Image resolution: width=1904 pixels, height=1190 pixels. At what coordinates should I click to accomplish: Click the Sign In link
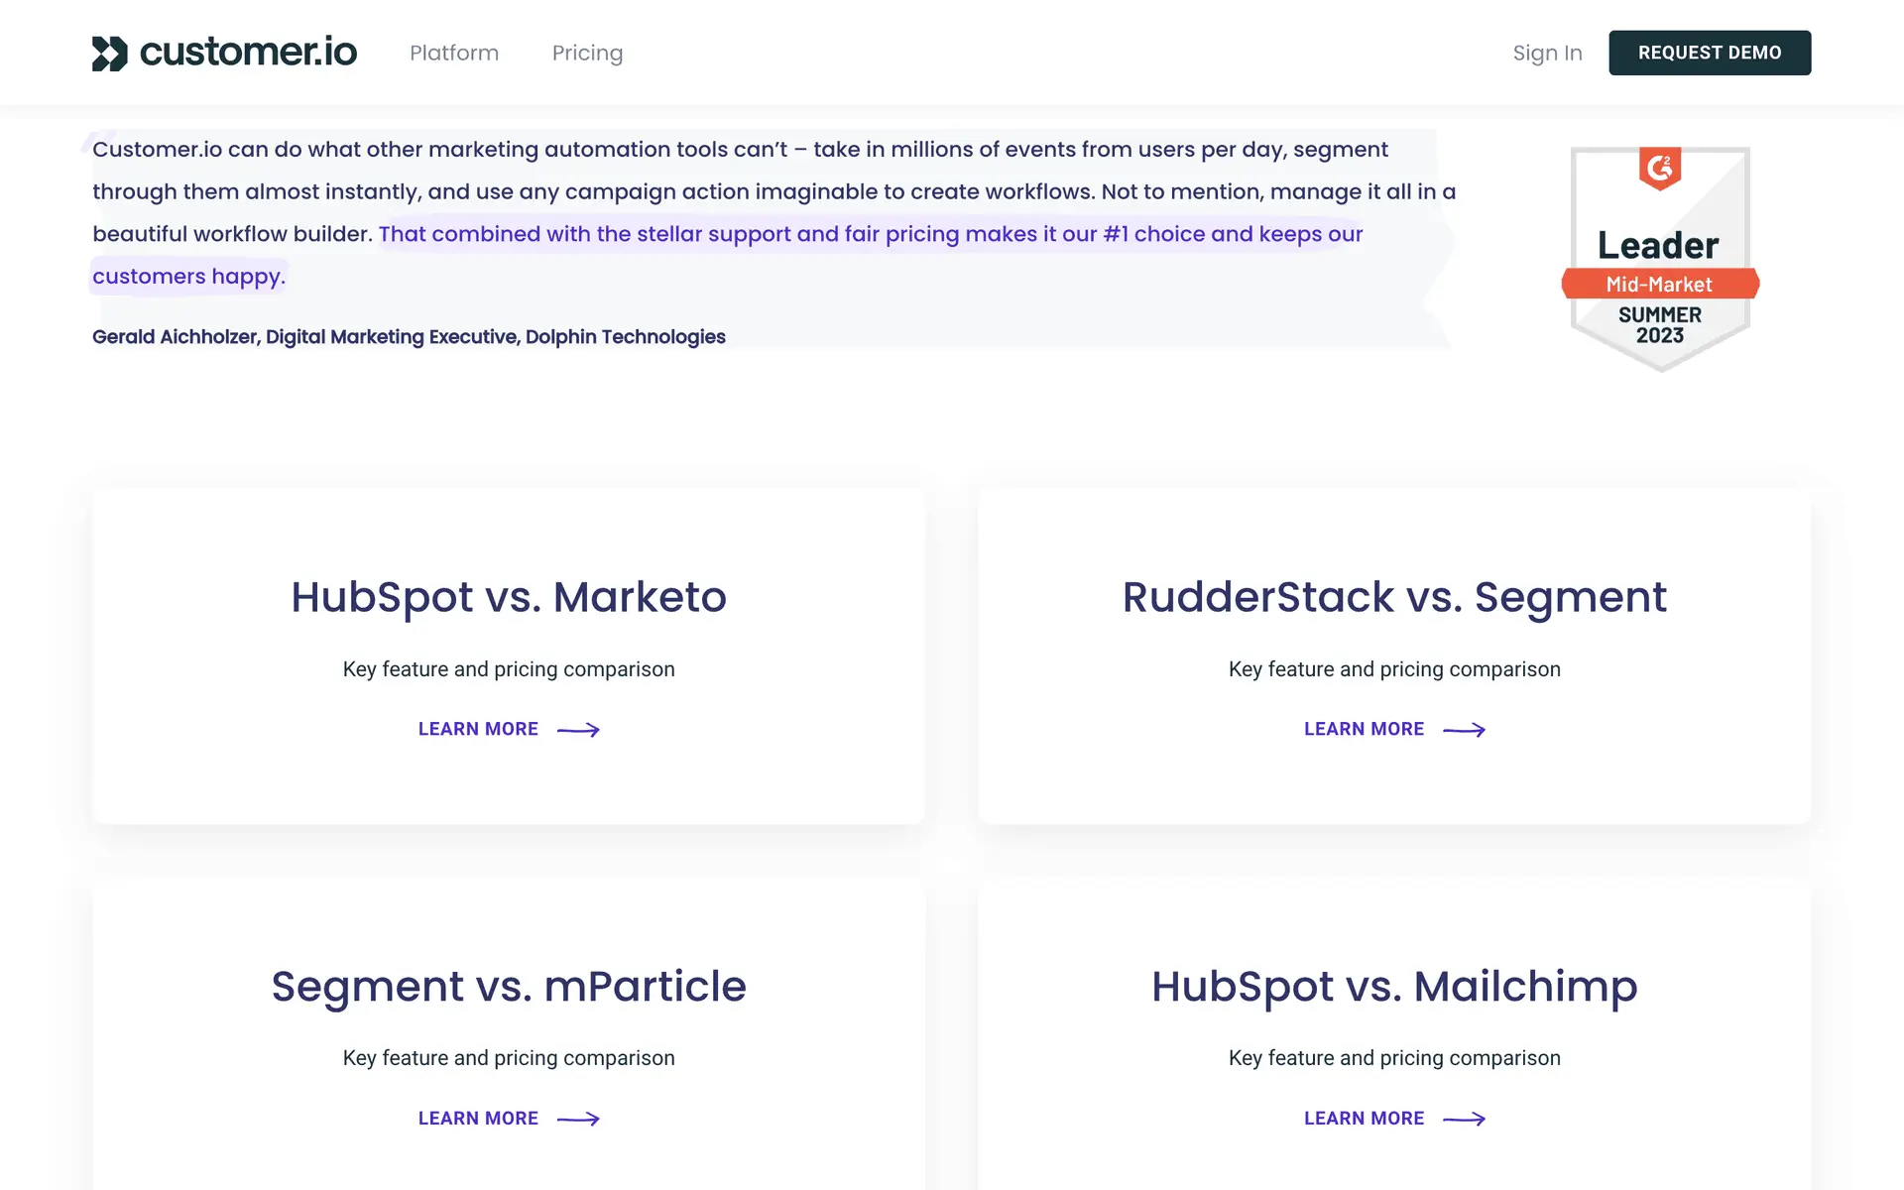coord(1547,53)
